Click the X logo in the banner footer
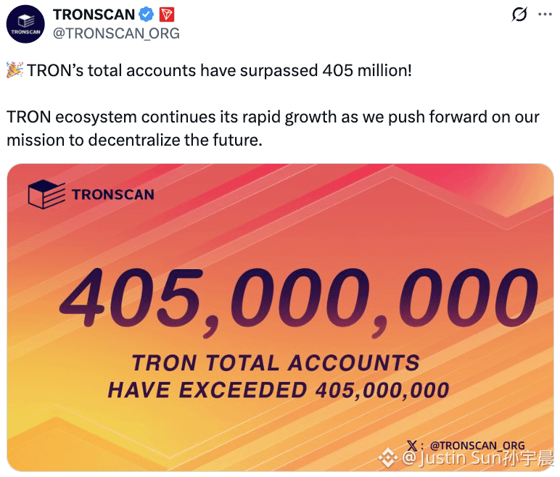Image resolution: width=560 pixels, height=477 pixels. coord(411,446)
